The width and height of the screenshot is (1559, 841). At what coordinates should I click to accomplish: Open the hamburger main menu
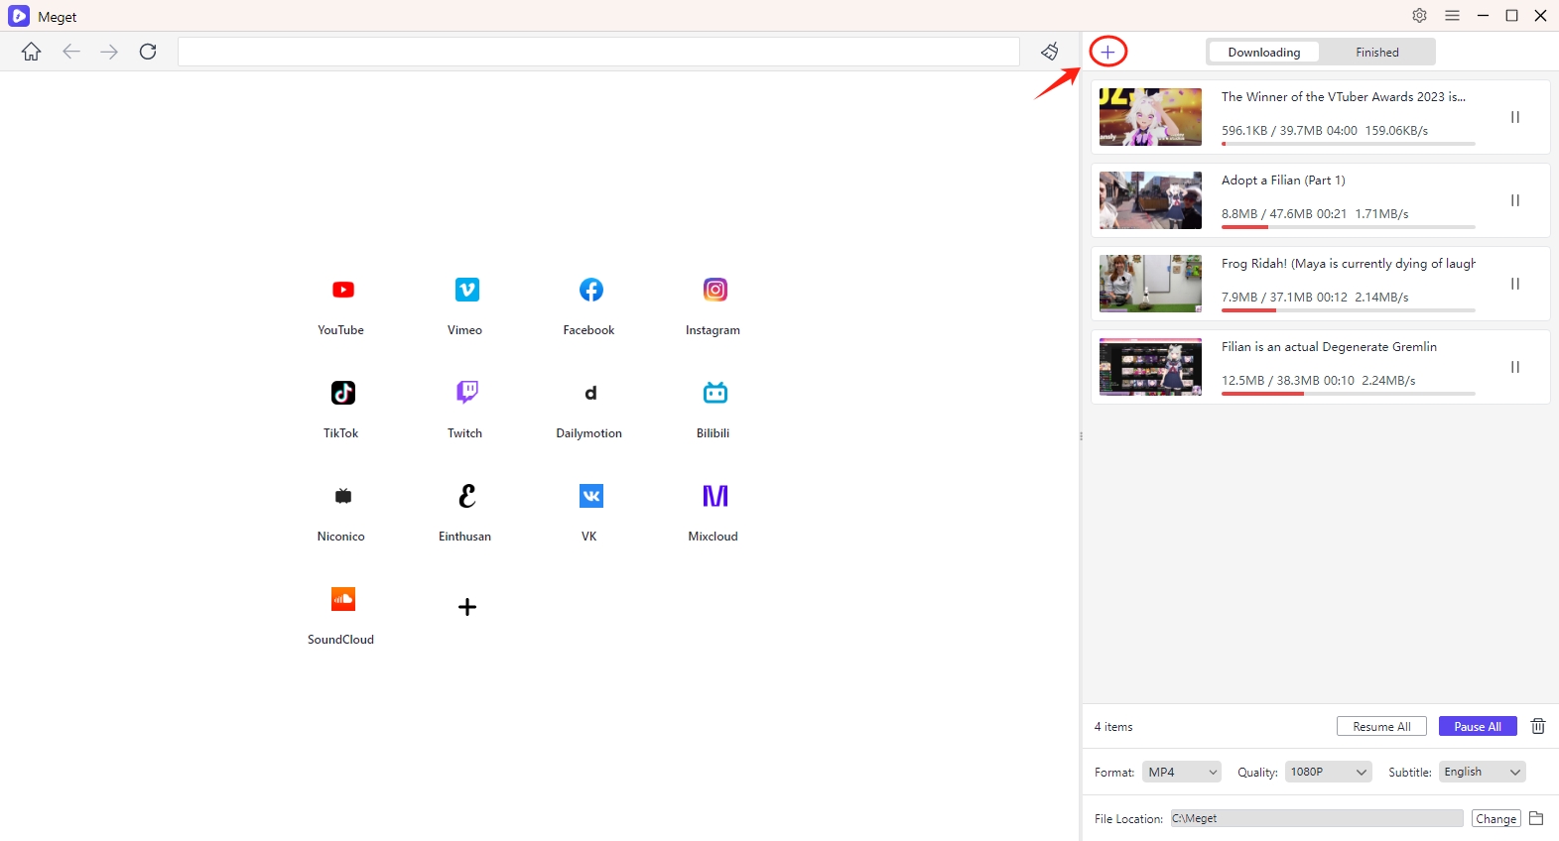click(1452, 16)
